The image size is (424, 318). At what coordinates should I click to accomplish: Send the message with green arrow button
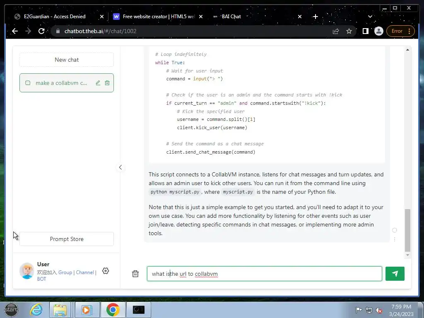[395, 274]
